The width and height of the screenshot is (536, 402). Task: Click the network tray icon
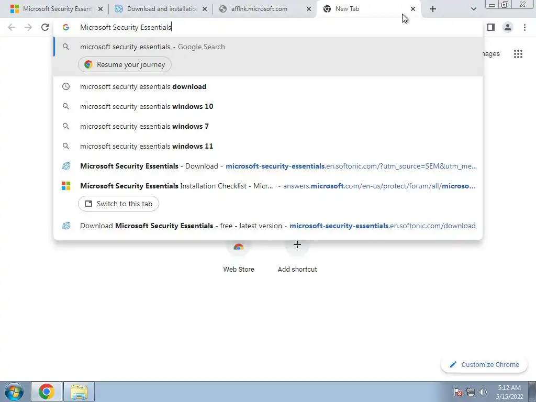[471, 392]
